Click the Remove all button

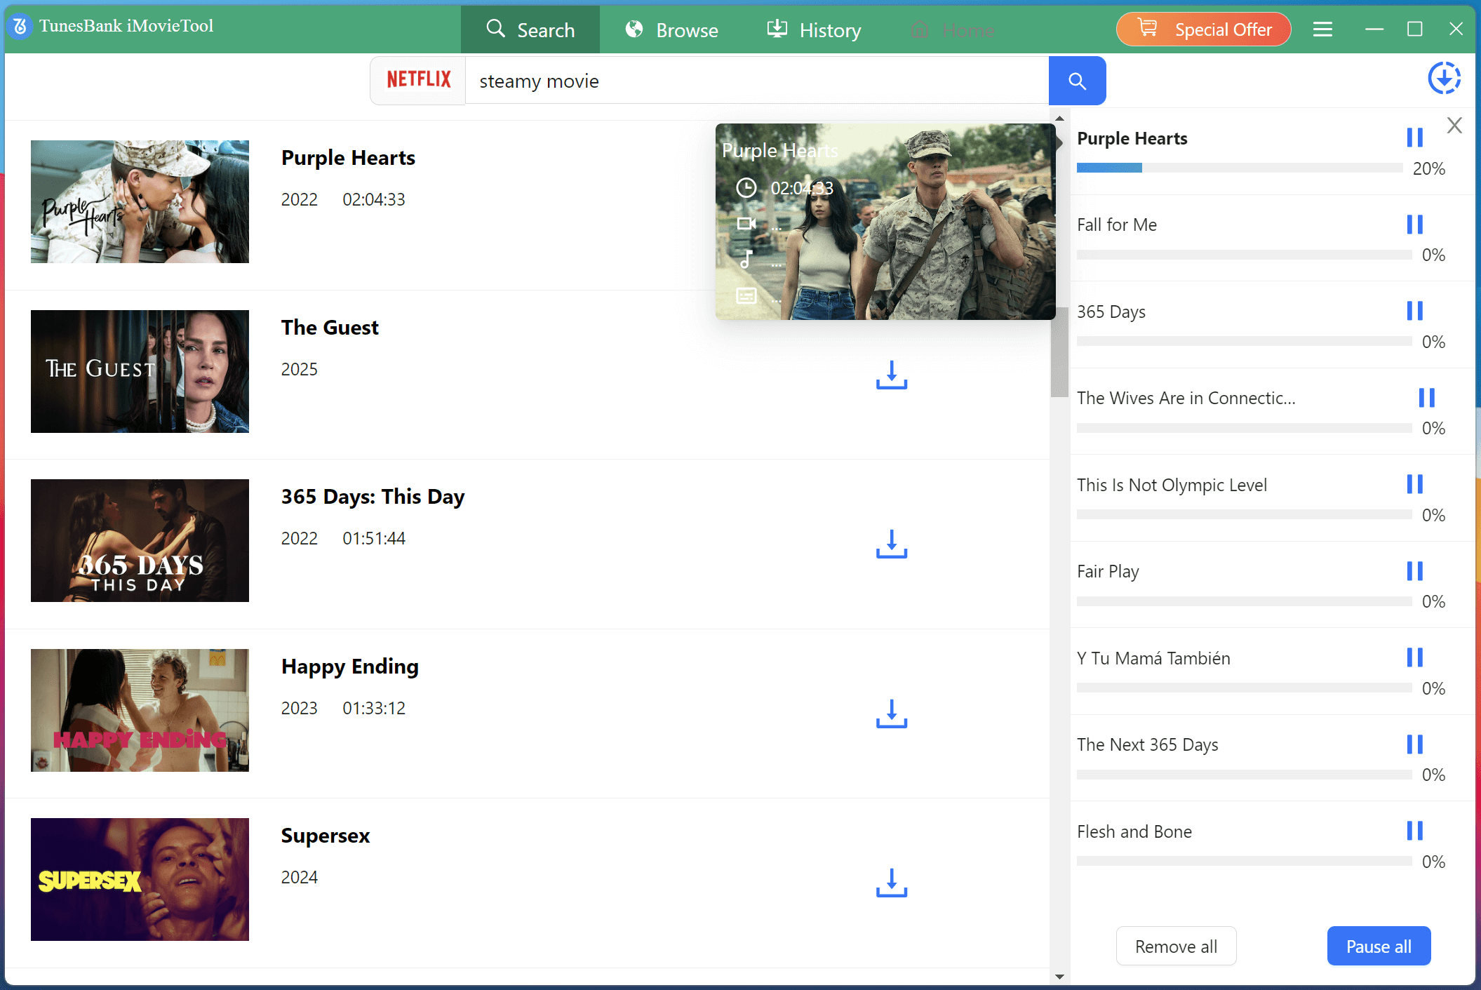click(1176, 946)
